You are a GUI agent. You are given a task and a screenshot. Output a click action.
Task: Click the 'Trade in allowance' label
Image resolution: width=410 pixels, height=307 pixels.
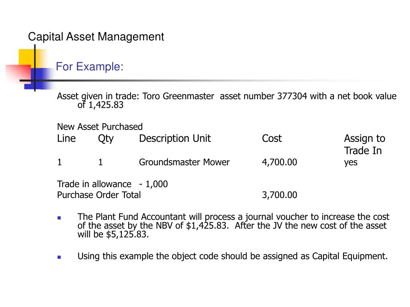tap(94, 184)
